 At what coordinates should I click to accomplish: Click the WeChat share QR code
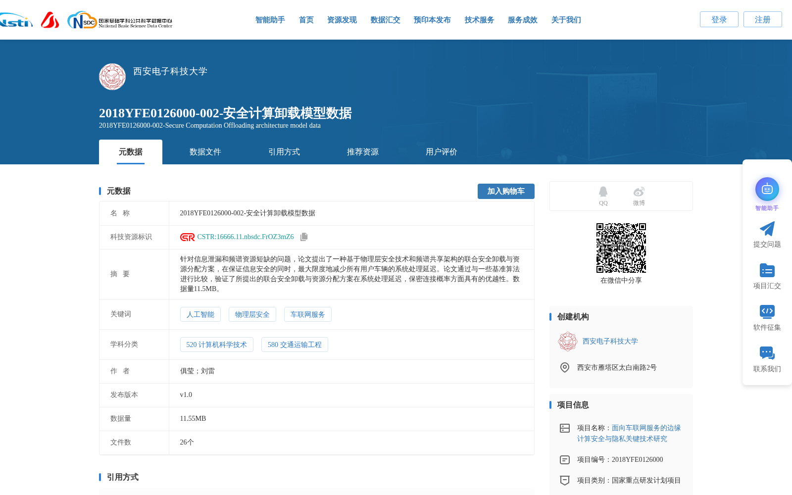pyautogui.click(x=621, y=248)
